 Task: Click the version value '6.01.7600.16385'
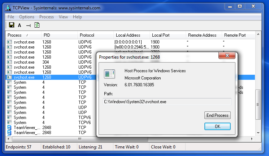point(139,85)
